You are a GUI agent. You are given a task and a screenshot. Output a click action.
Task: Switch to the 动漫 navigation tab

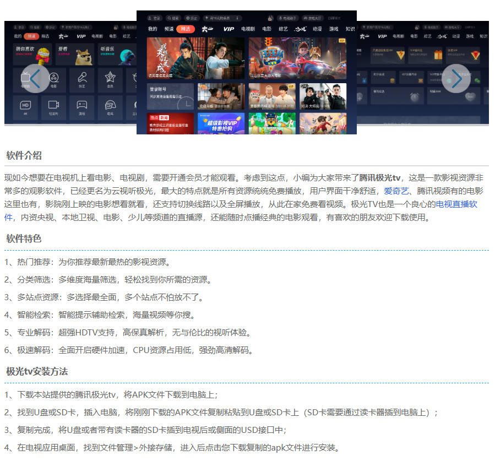317,29
